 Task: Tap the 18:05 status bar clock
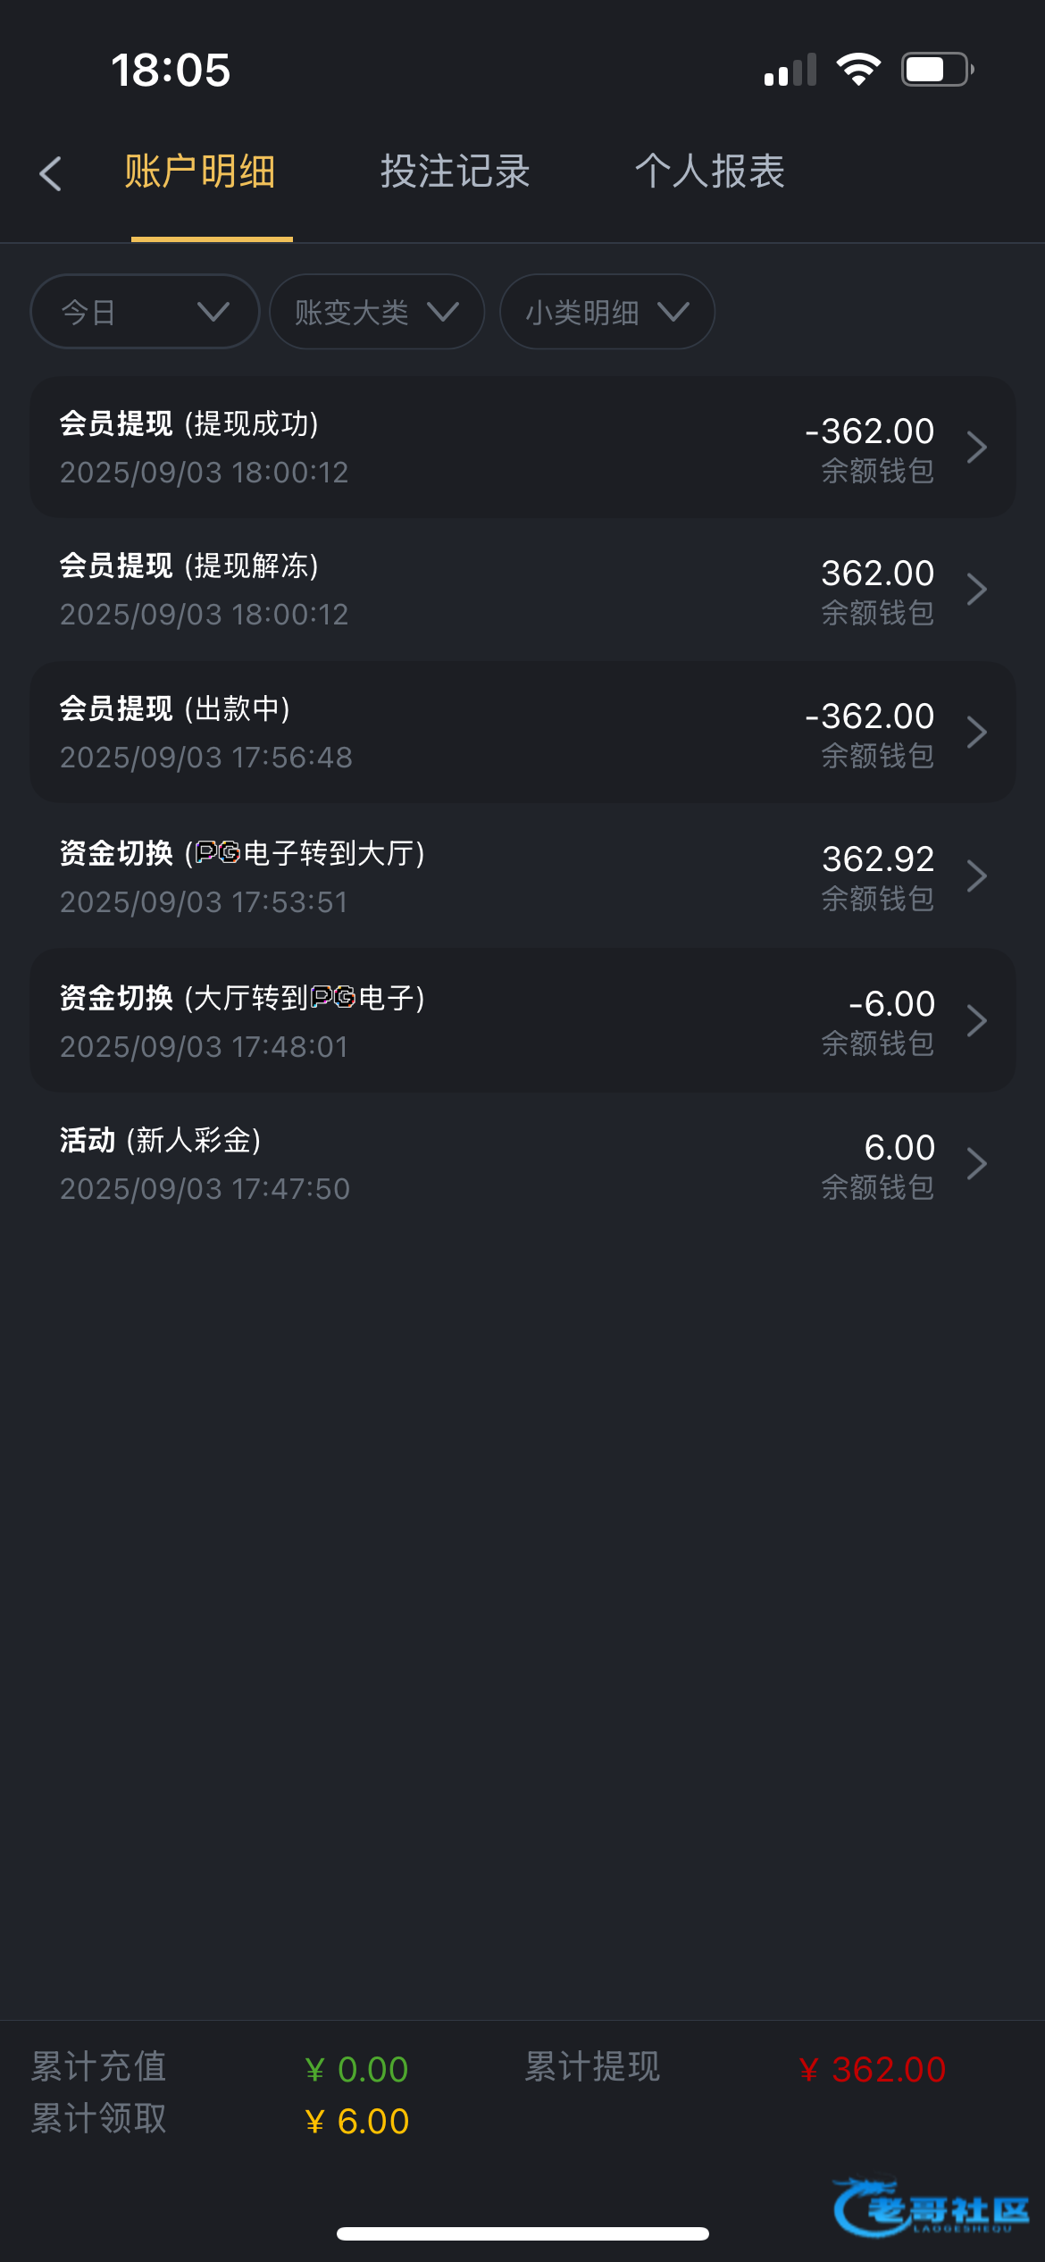click(171, 70)
